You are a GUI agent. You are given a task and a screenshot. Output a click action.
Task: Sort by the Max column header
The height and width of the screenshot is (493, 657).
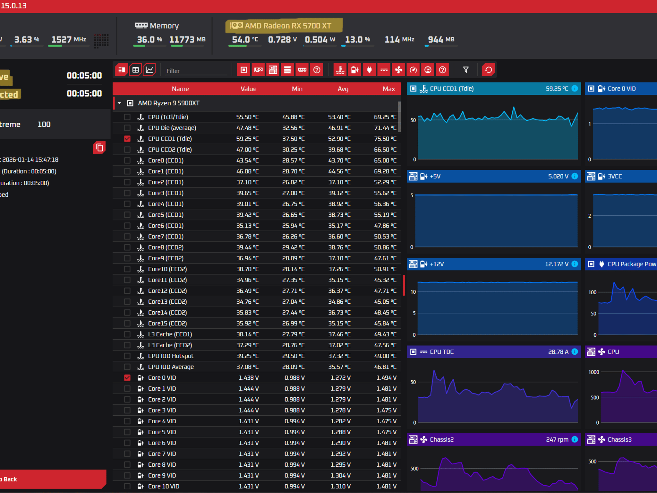[x=389, y=89]
